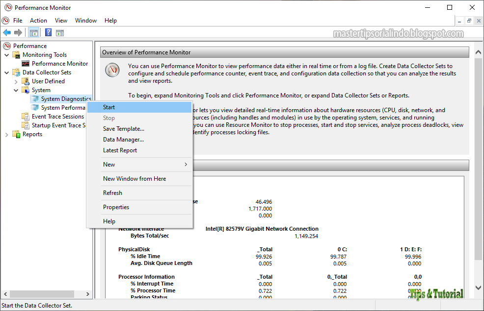The image size is (484, 311).
Task: Click the Show/Hide Console Tree toolbar icon
Action: click(x=33, y=32)
